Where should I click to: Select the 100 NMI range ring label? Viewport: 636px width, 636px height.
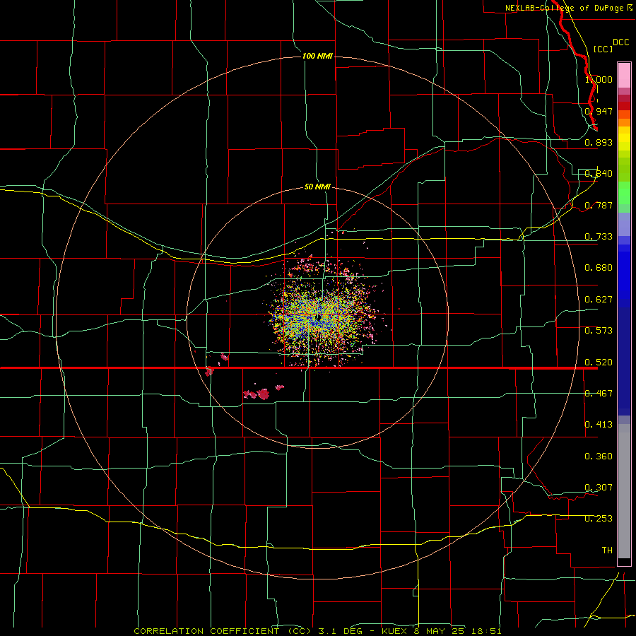(x=317, y=56)
